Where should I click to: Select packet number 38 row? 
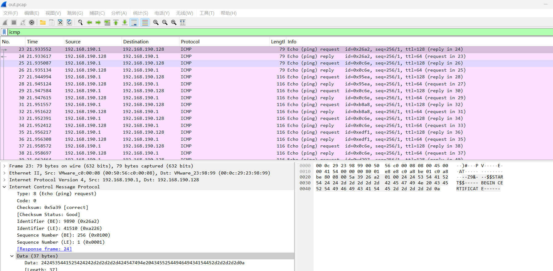276,153
